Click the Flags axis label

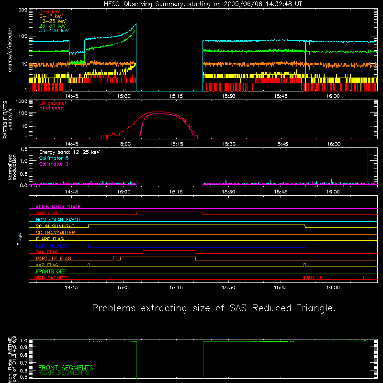click(20, 239)
